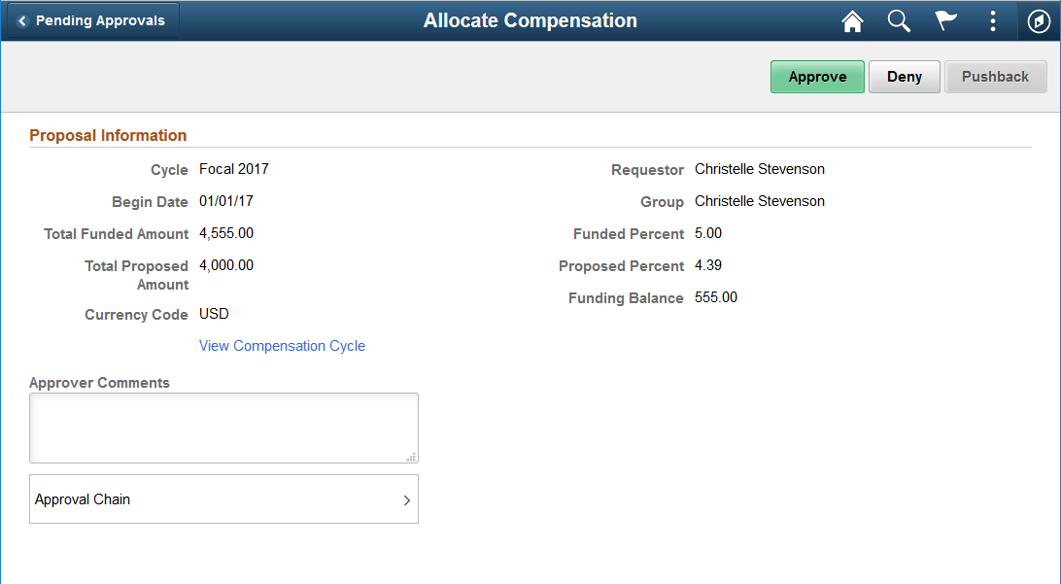Open the Home page icon
The image size is (1061, 584).
[x=852, y=20]
